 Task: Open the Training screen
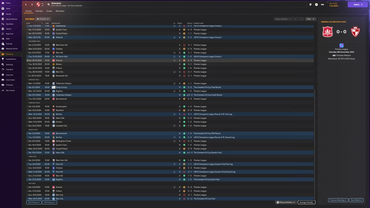click(x=11, y=44)
